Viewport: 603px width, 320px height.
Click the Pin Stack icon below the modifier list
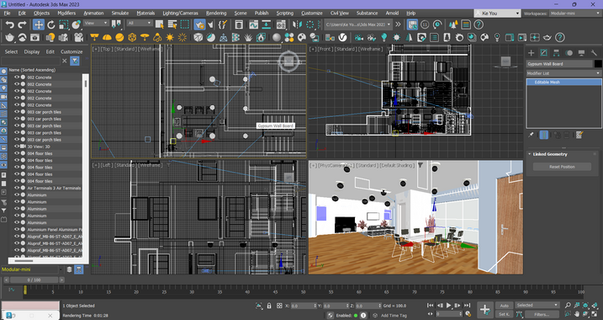point(531,135)
